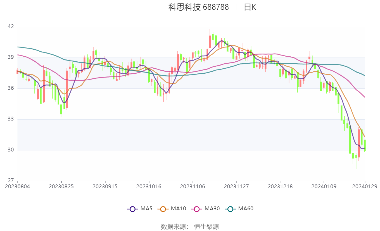This screenshot has height=231, width=380.
Task: Click the 日K label in title
Action: pos(250,7)
